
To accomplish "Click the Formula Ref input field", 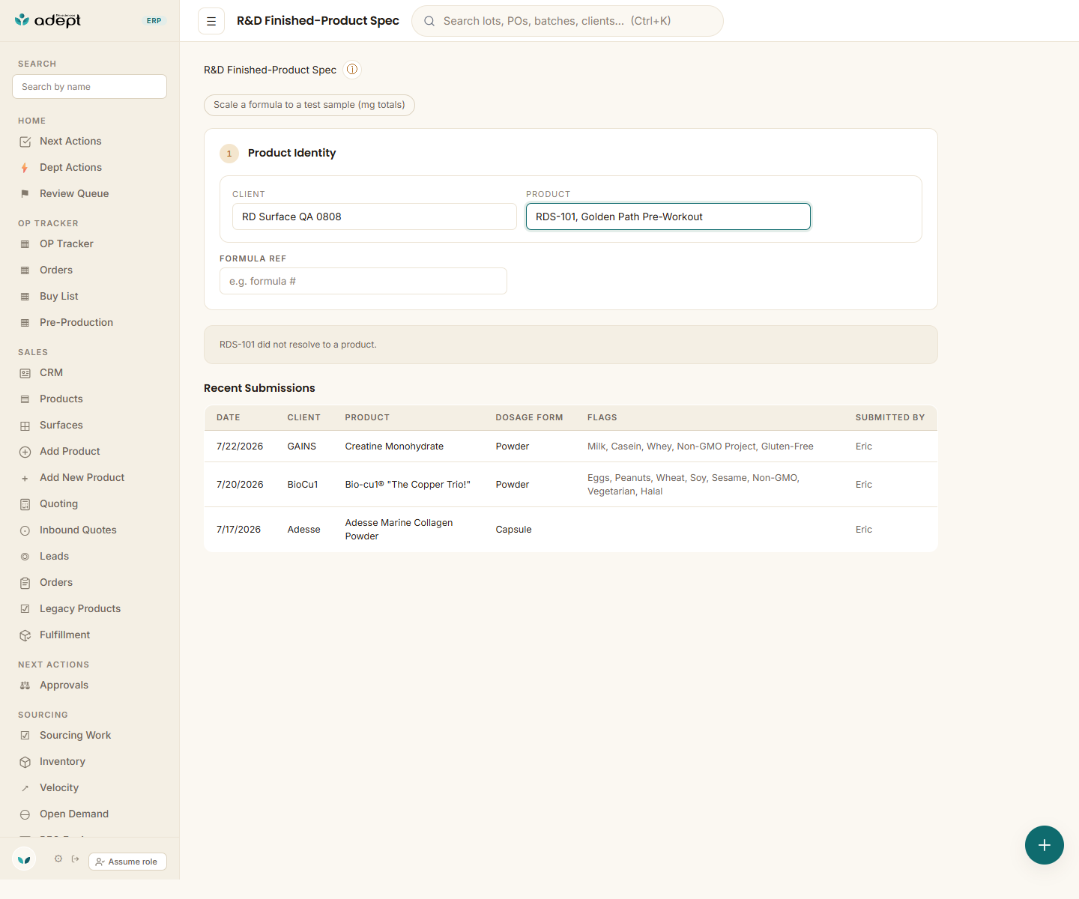I will point(363,281).
